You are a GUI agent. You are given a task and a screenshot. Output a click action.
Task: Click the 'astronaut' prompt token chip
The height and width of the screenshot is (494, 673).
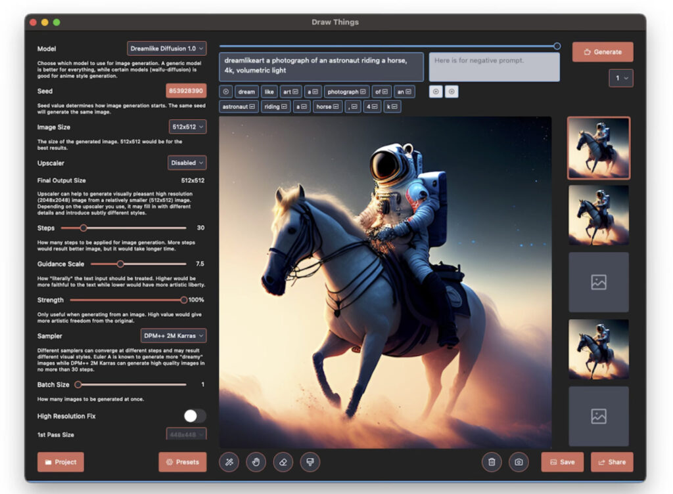239,106
